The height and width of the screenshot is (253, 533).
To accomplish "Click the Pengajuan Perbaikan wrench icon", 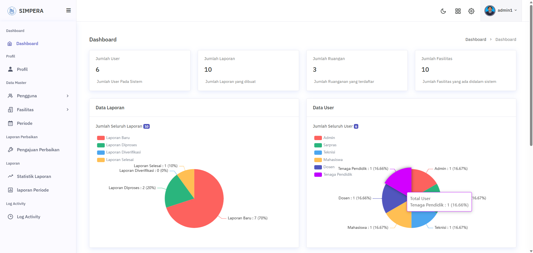I will click(11, 150).
